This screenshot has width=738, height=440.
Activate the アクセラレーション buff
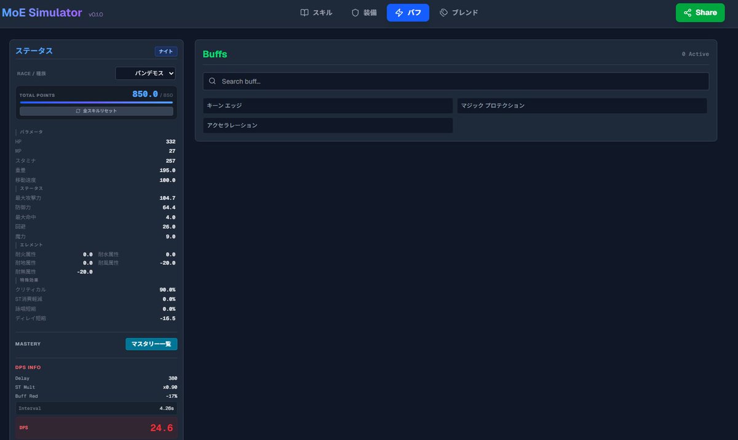328,125
